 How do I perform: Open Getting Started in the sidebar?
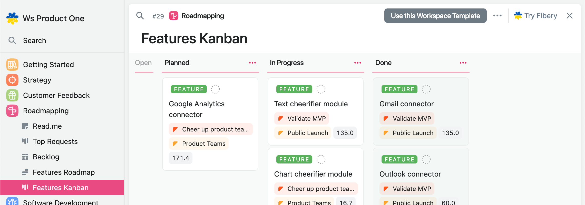[62, 65]
